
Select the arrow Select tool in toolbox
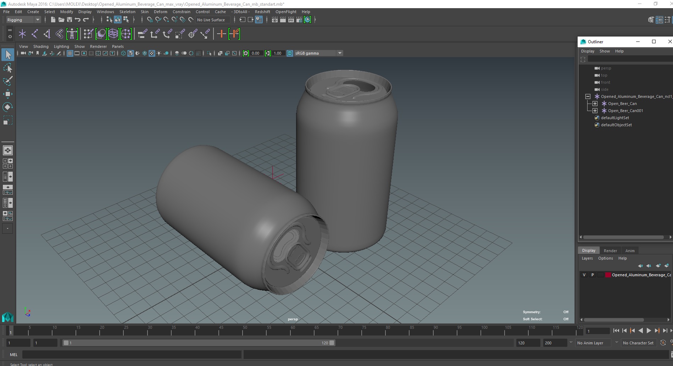[8, 55]
